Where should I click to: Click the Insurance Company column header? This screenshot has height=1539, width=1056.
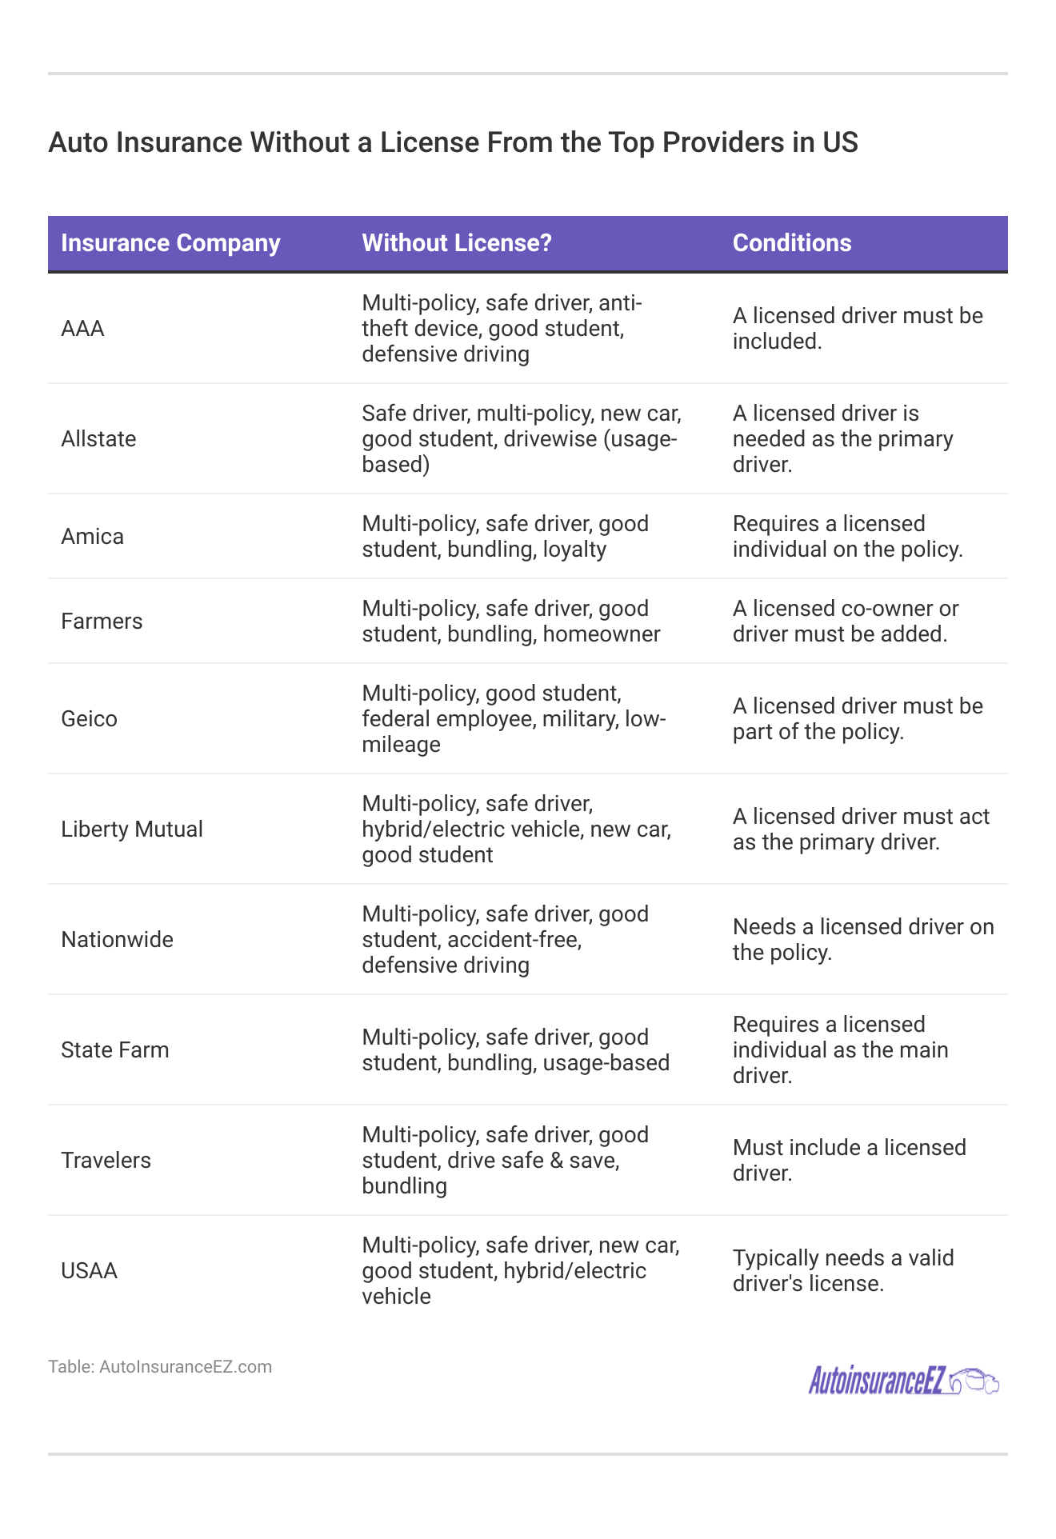click(170, 243)
